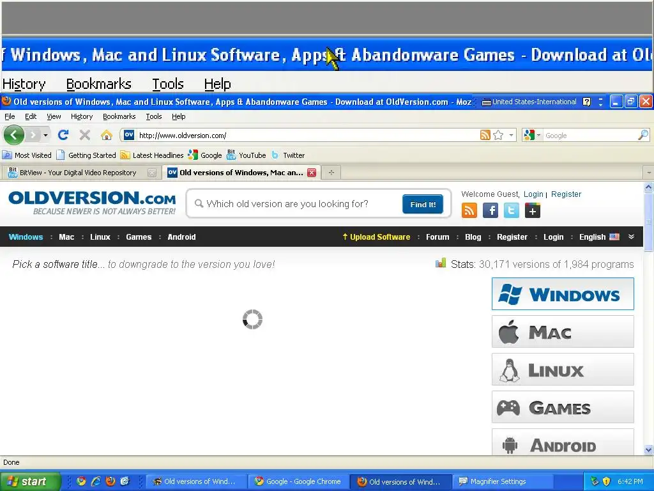Click the Twitter social icon on the page
The width and height of the screenshot is (654, 491).
coord(512,210)
